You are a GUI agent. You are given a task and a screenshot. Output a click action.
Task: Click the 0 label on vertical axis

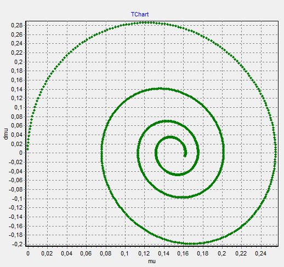(x=21, y=153)
